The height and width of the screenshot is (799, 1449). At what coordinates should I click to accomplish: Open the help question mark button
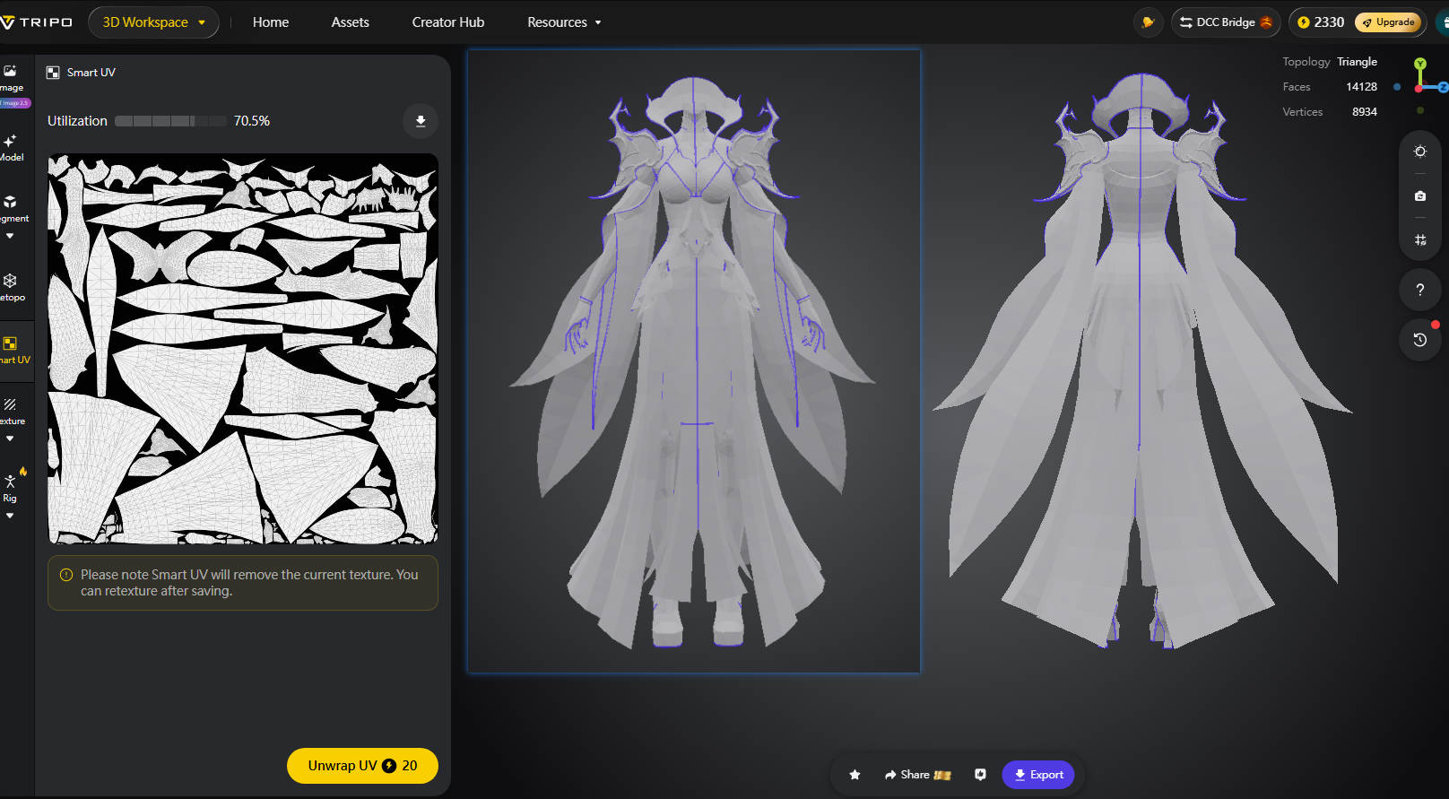click(x=1420, y=290)
